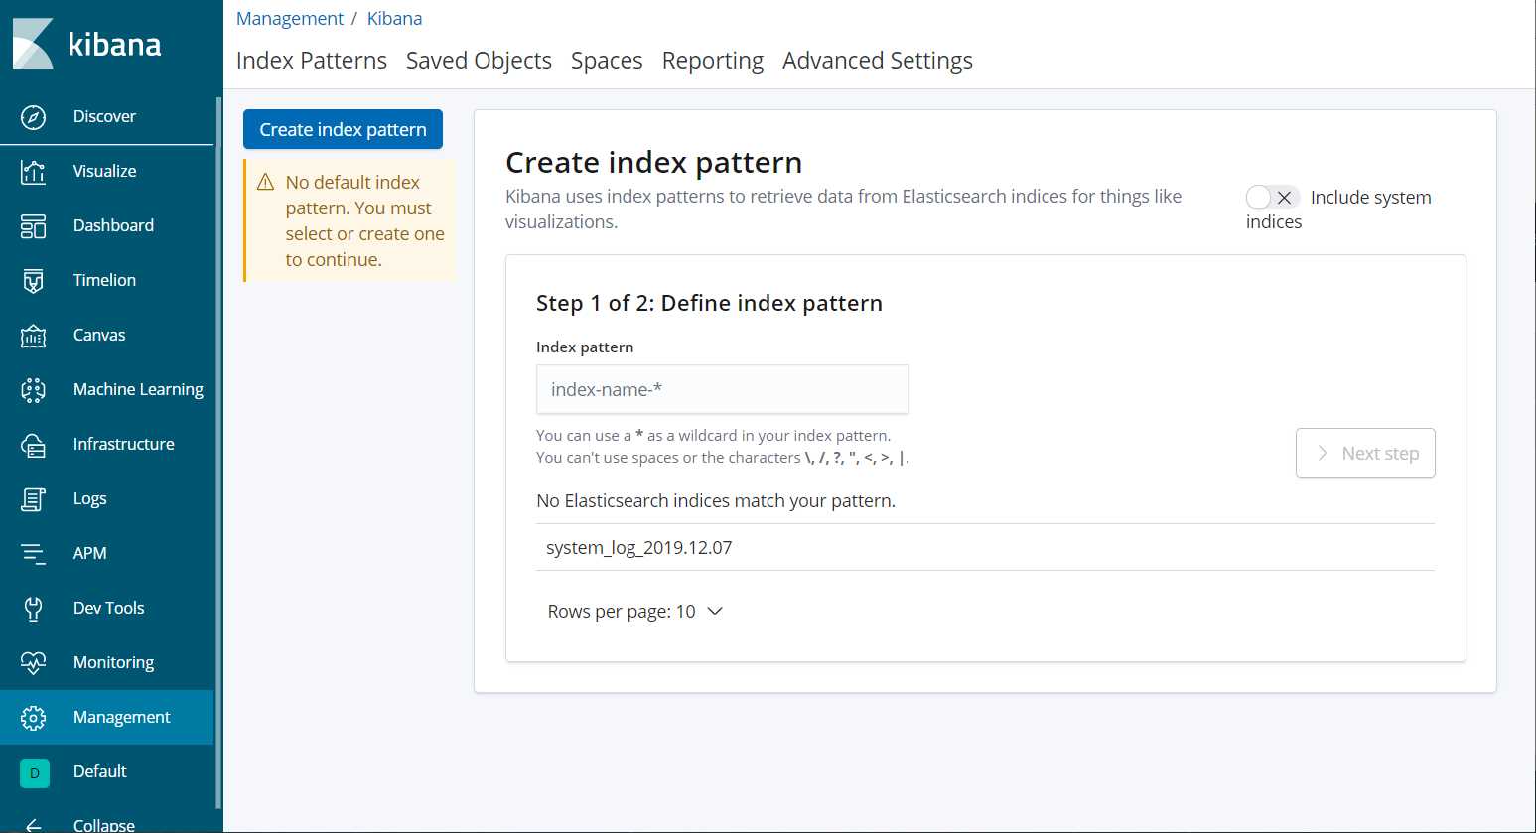Click the Create index pattern button

coord(343,129)
